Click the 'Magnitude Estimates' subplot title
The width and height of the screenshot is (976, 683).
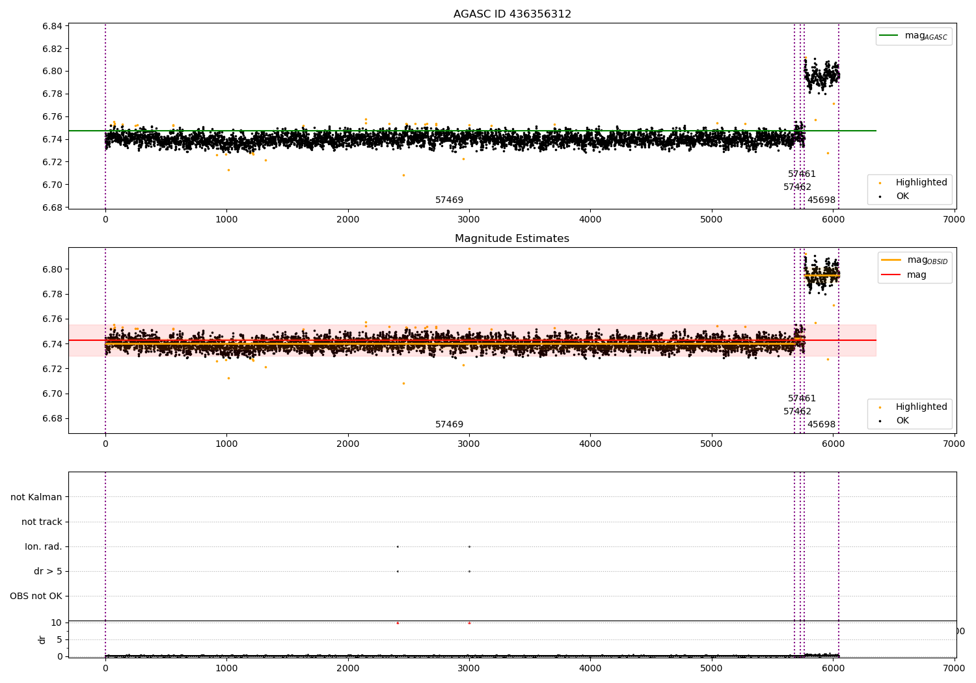pos(512,239)
